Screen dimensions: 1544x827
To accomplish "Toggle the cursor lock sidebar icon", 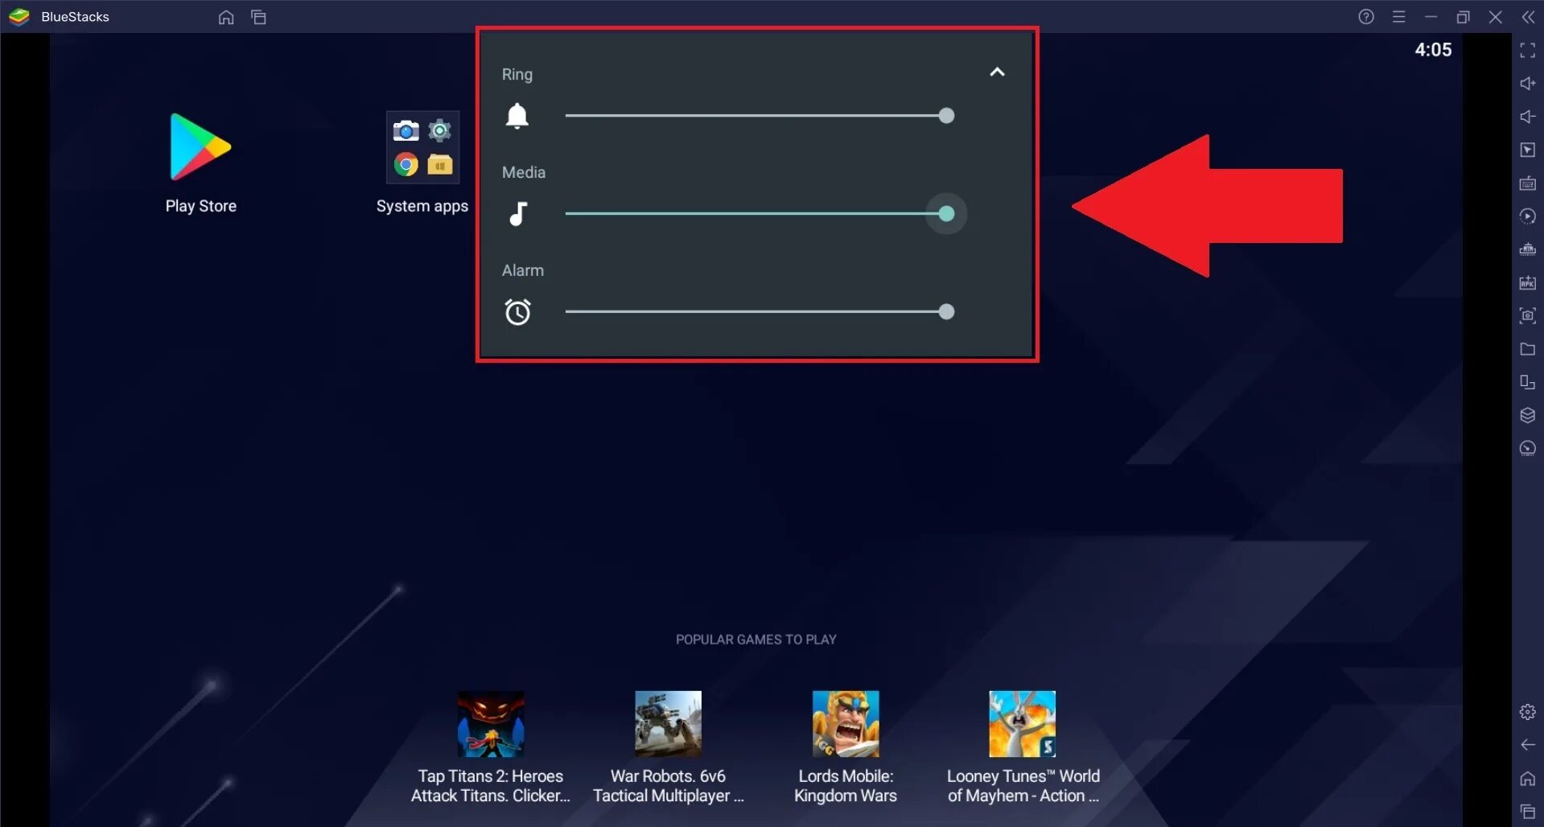I will [x=1528, y=150].
